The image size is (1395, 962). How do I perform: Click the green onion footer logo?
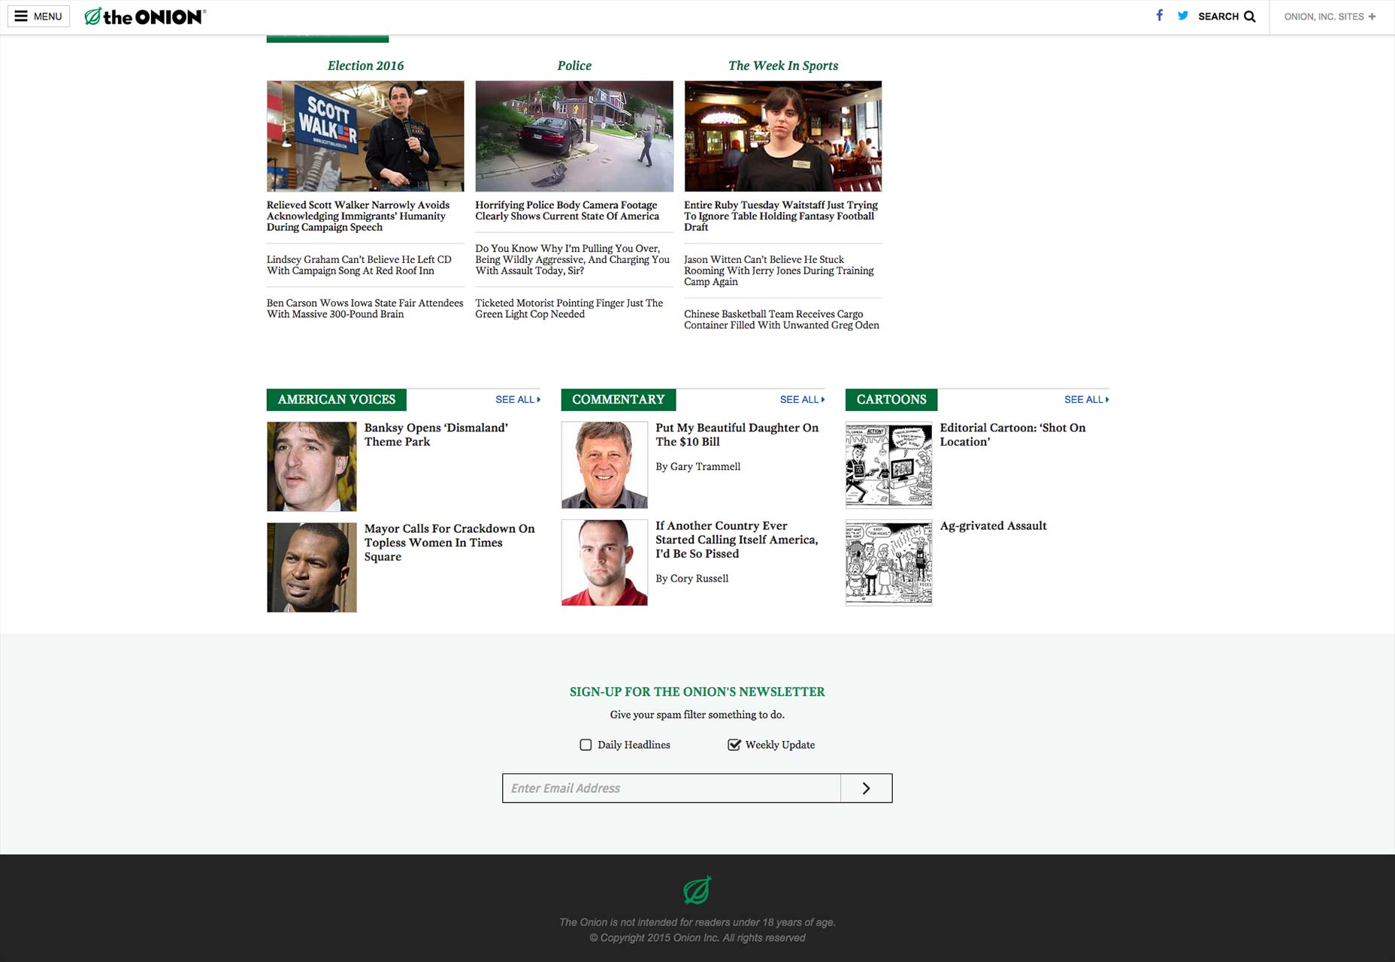click(x=697, y=891)
